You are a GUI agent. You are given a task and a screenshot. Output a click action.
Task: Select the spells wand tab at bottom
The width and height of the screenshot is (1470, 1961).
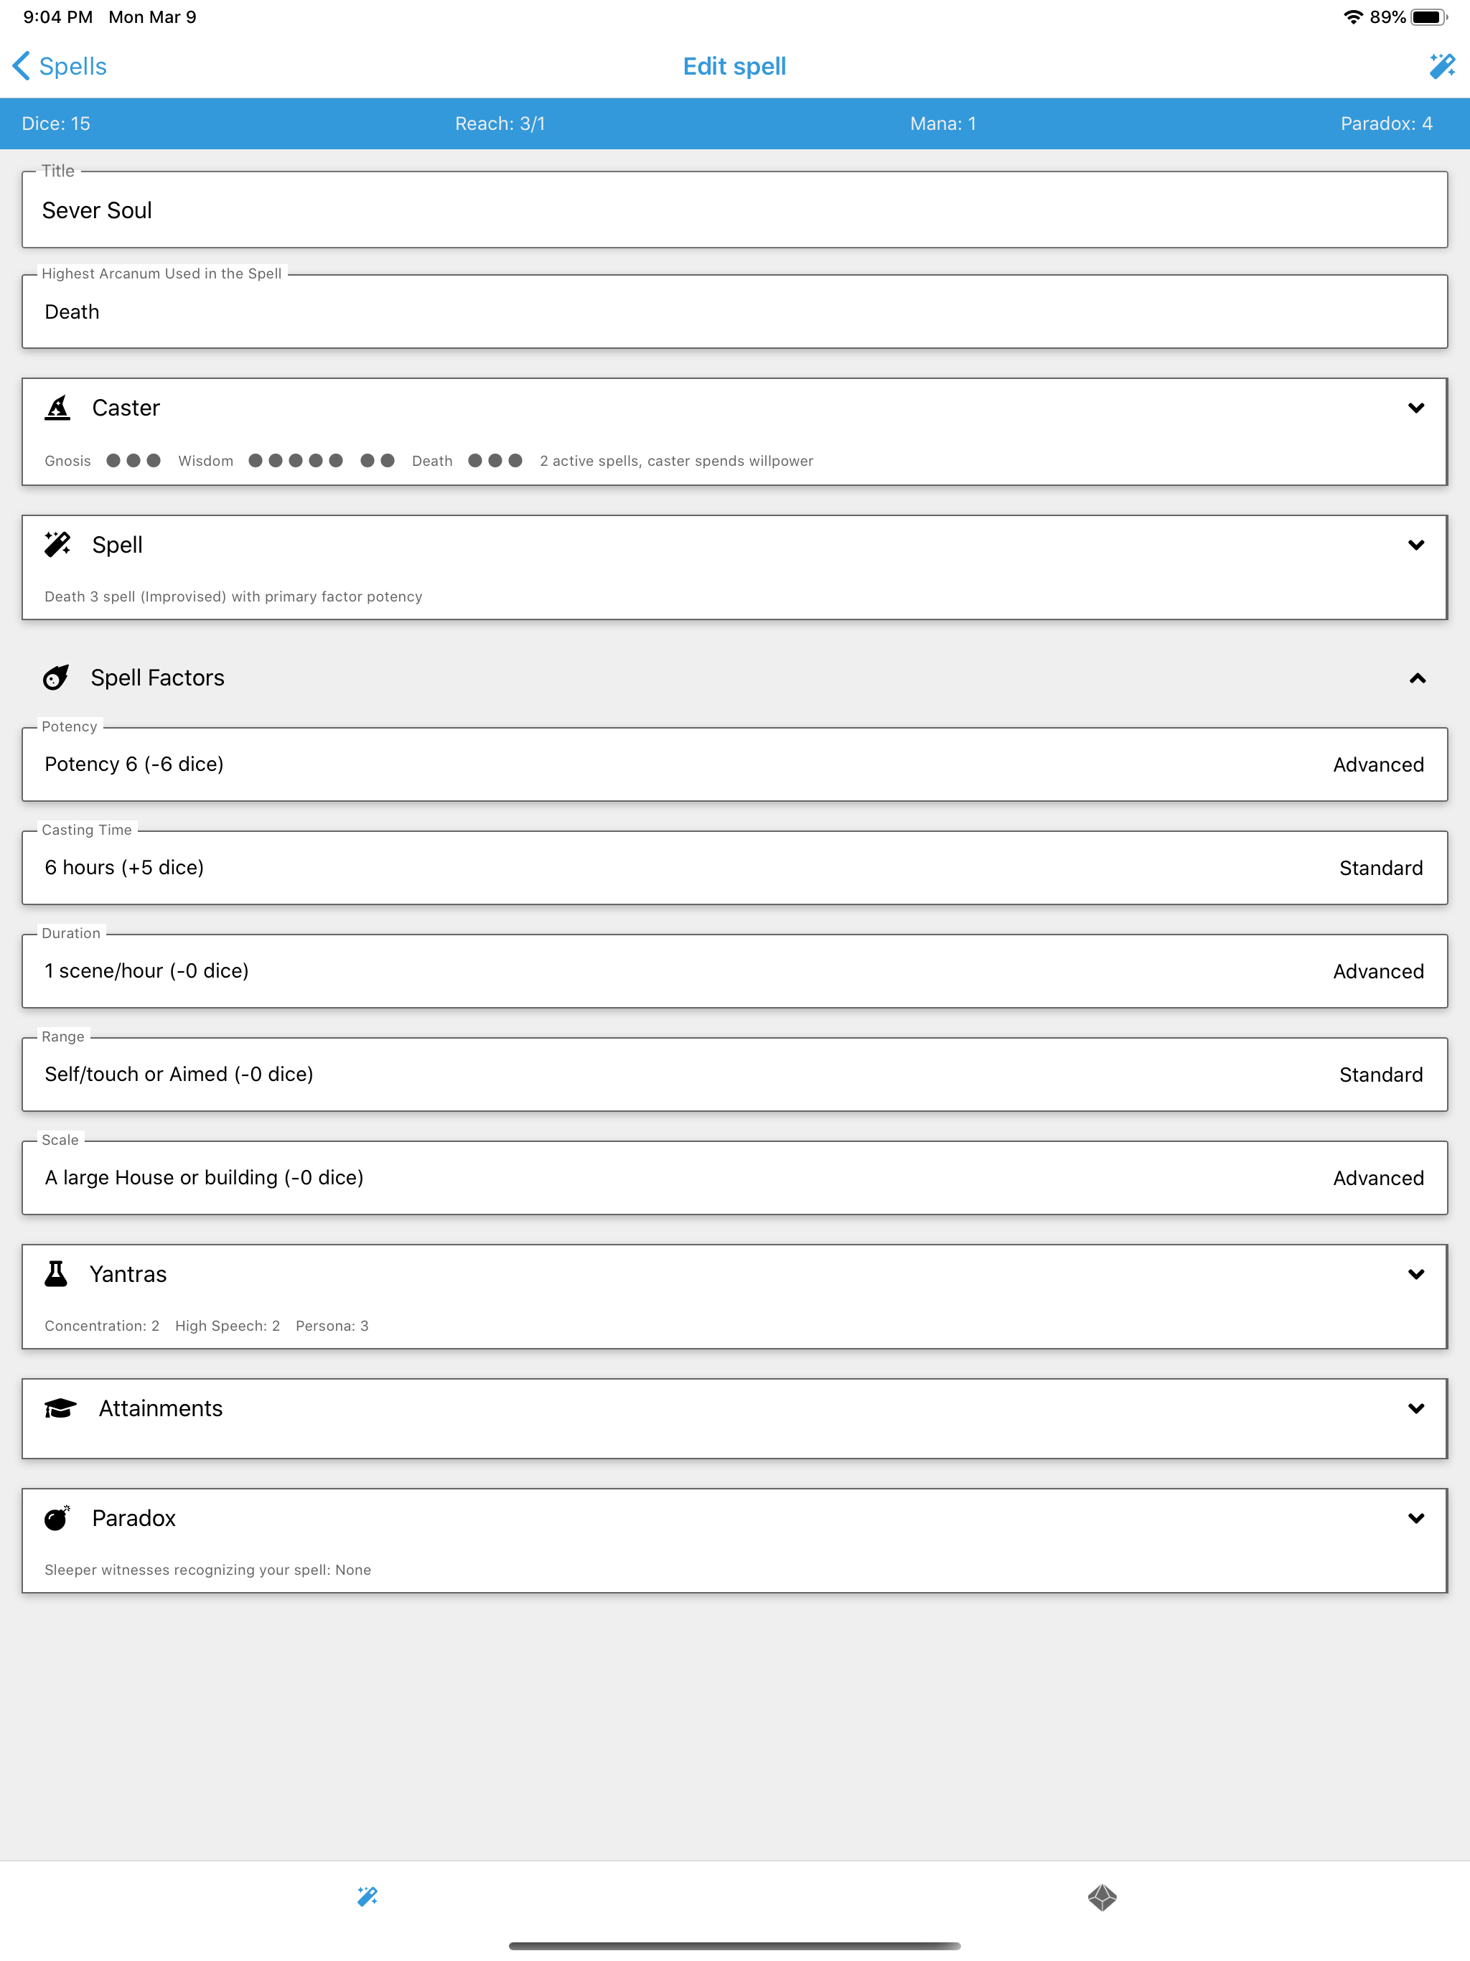pyautogui.click(x=367, y=1896)
